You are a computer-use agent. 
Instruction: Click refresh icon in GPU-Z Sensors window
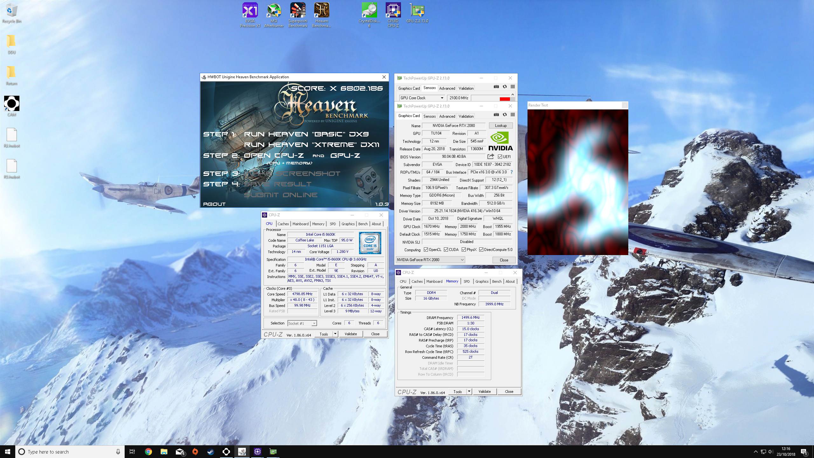tap(505, 87)
